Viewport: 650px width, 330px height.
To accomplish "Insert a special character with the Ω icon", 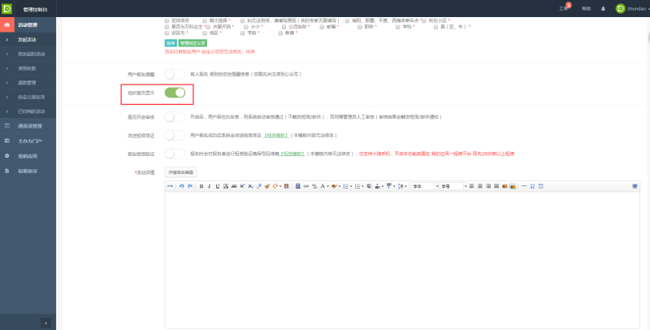I will pyautogui.click(x=531, y=186).
